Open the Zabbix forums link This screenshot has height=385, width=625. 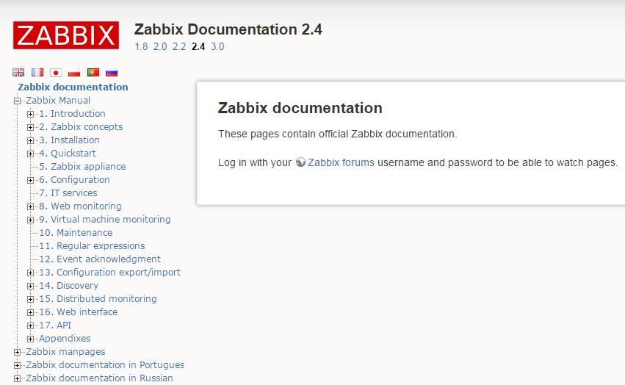342,162
